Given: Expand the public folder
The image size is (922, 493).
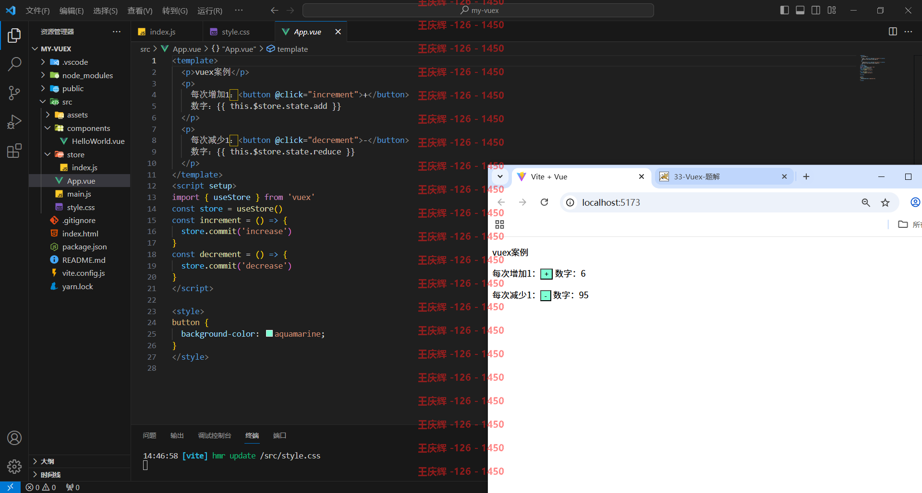Looking at the screenshot, I should pos(43,88).
